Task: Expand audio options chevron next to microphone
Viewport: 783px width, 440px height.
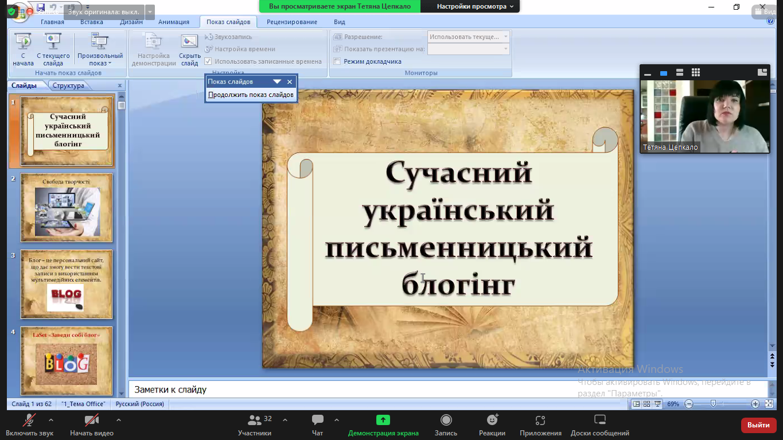Action: click(x=51, y=420)
